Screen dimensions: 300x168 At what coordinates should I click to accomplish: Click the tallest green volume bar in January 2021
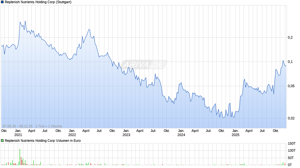point(20,157)
